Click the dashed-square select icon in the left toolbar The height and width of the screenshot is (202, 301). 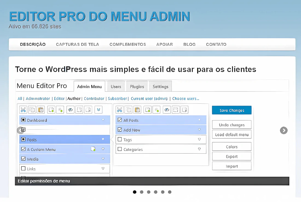pos(79,110)
